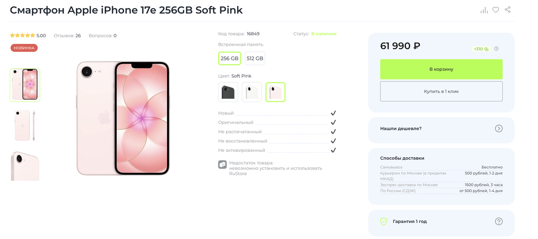
Task: Select the second thumbnail showing phone side view
Action: pos(25,126)
